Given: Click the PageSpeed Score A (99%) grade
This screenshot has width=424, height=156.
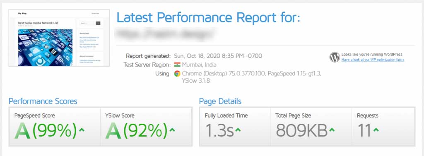Looking at the screenshot, I should click(x=46, y=131).
